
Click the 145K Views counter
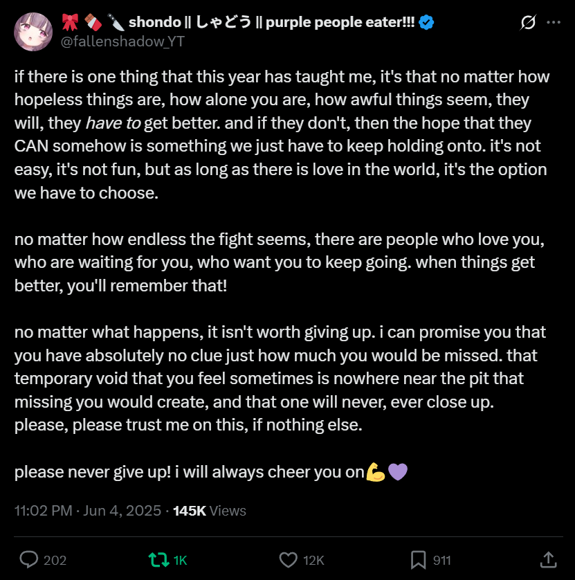[209, 511]
